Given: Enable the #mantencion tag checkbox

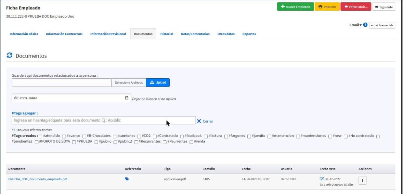Looking at the screenshot, I should pos(269,136).
